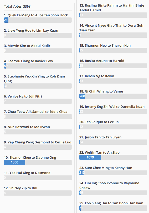This screenshot has width=149, height=213.
Task: Click Jeremy Sng Zhi Wei to Dannelia Kuah label
Action: coord(112,107)
